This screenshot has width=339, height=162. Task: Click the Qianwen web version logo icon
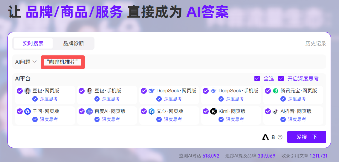(x=28, y=111)
